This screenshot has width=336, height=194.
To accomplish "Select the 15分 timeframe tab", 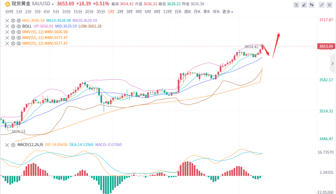I will (x=78, y=12).
